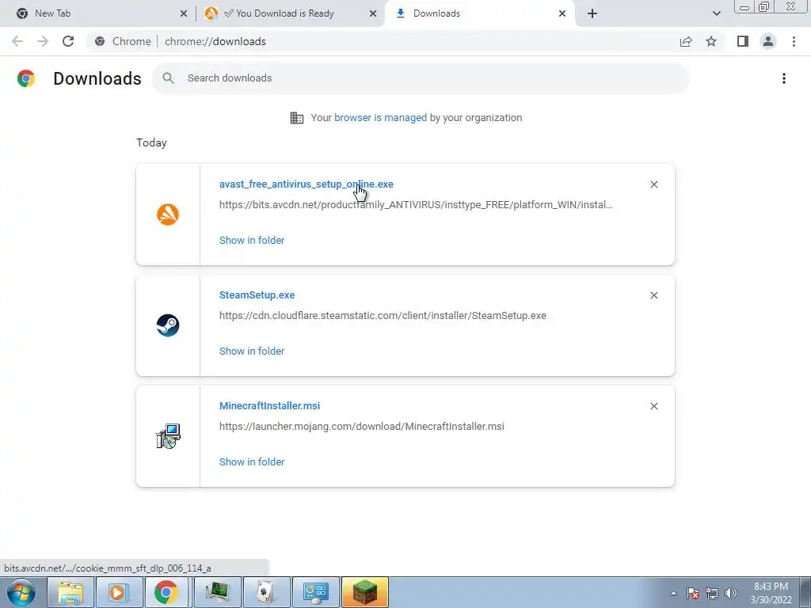The height and width of the screenshot is (608, 811).
Task: Open the Control Panel taskbar icon
Action: 315,592
